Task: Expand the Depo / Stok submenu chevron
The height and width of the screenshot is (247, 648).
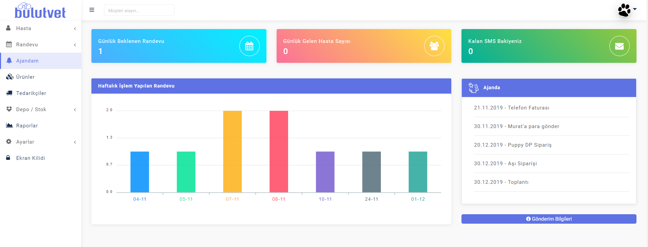Action: pos(75,110)
